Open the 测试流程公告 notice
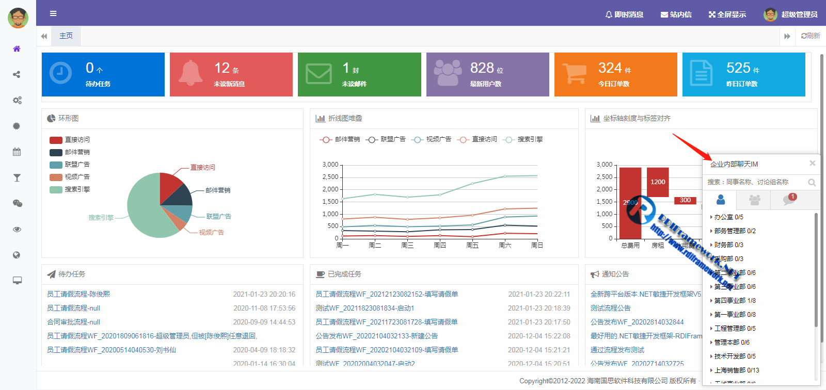826x390 pixels. coord(611,308)
